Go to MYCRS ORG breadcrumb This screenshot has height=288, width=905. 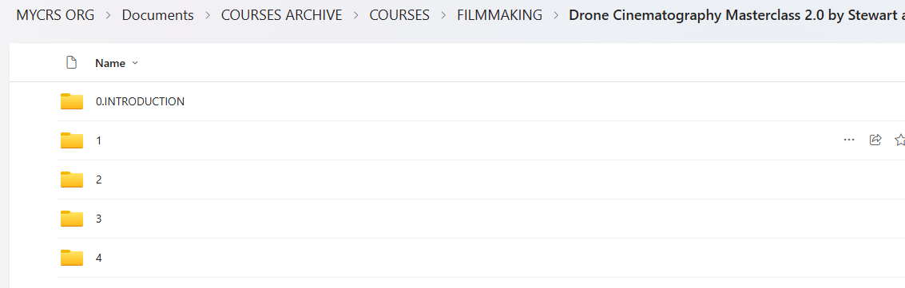[x=55, y=15]
